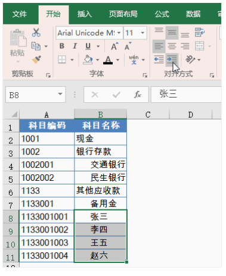This screenshot has height=276, width=226.
Task: Open clipboard pane launcher
Action: click(x=48, y=75)
